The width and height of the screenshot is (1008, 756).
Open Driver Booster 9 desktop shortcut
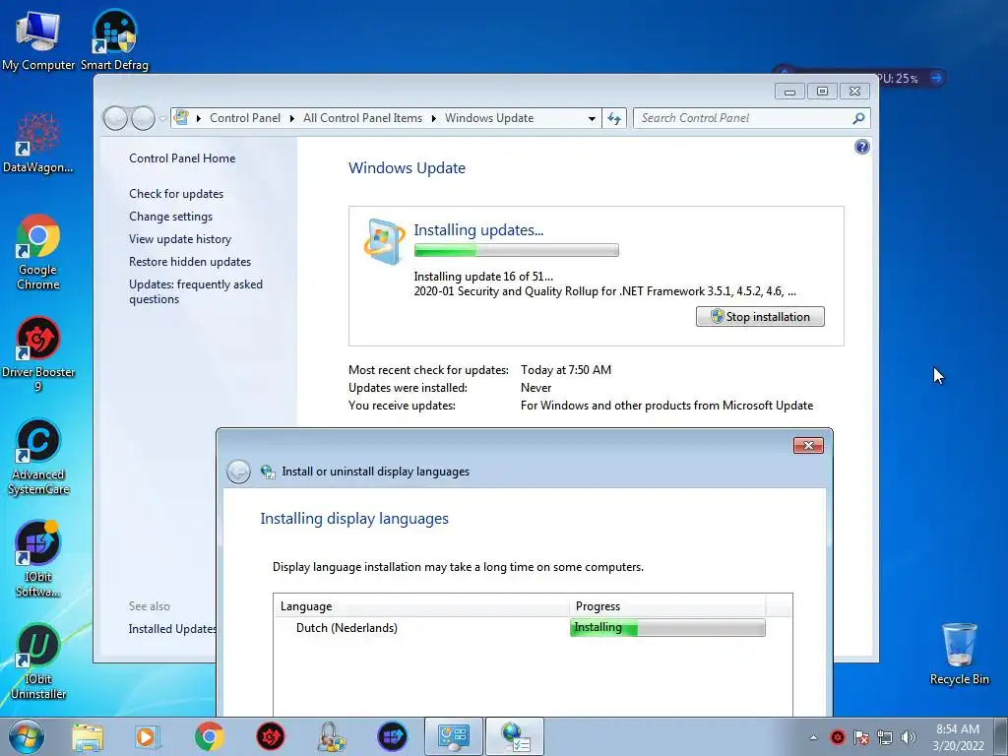(38, 354)
